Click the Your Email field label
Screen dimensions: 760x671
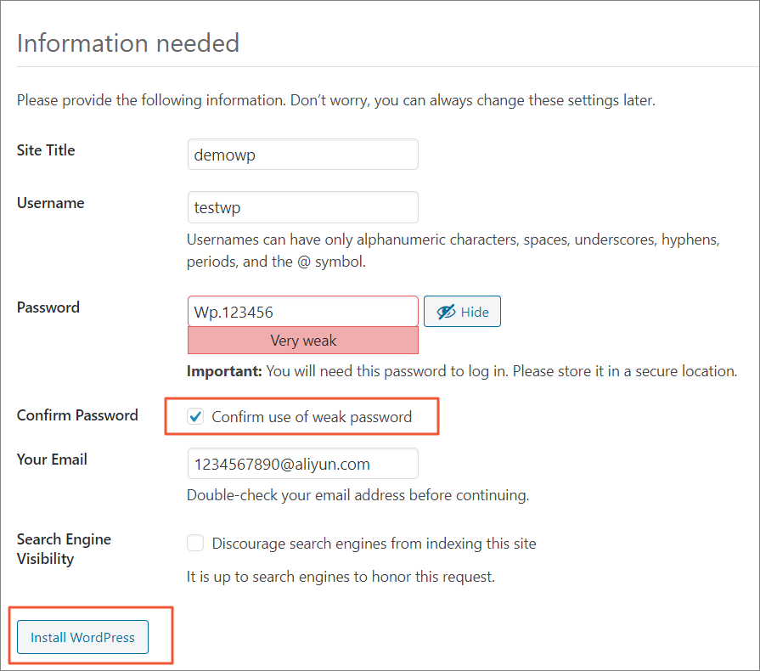pyautogui.click(x=52, y=460)
